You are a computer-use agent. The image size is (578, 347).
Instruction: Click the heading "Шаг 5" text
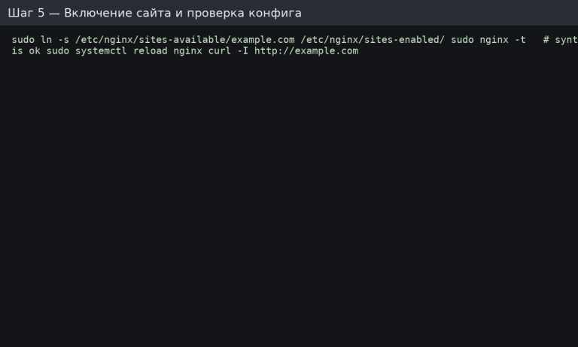(26, 13)
